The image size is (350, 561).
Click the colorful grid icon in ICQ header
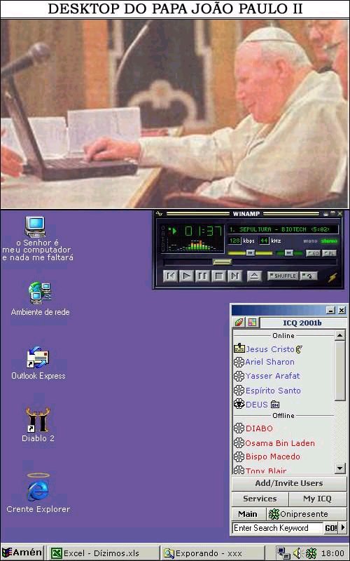click(x=253, y=323)
